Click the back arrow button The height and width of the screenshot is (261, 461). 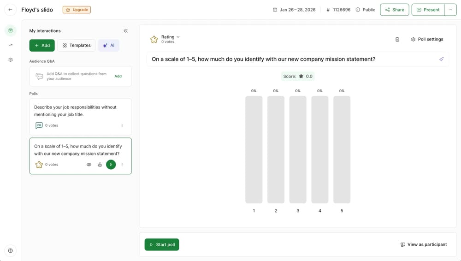pos(10,10)
